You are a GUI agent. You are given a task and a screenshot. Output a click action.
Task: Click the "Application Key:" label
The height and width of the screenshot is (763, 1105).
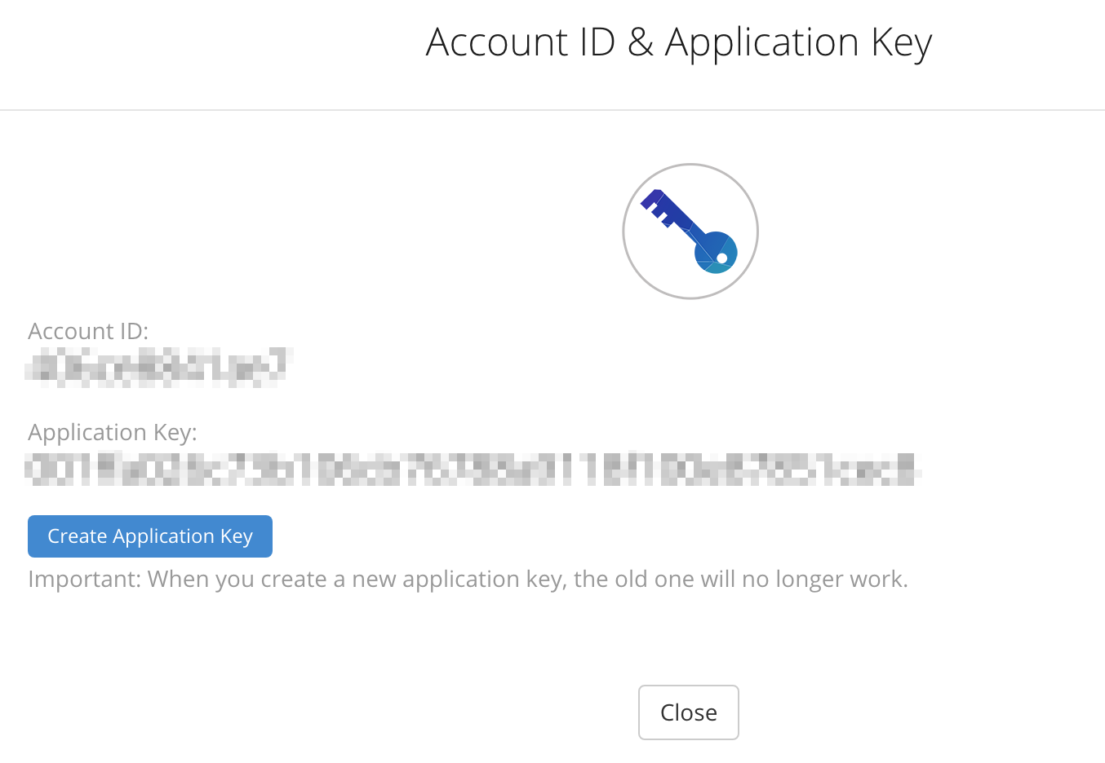[113, 432]
